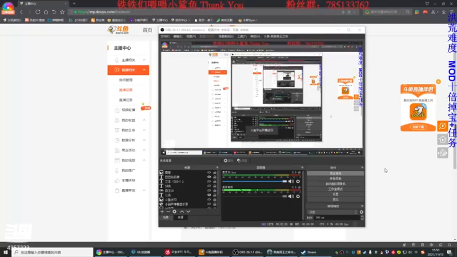The height and width of the screenshot is (257, 457).
Task: Toggle visibility eye of 公告 source
Action: tap(209, 195)
